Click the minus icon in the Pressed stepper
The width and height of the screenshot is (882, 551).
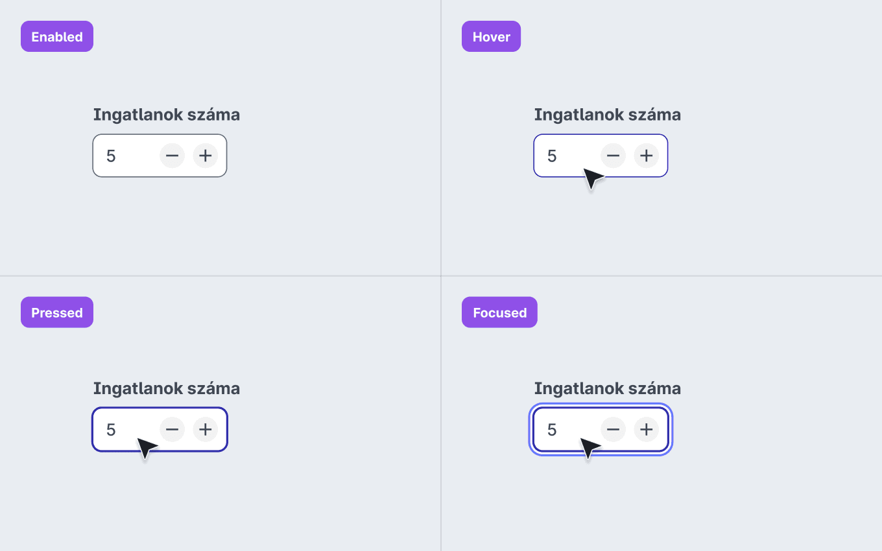click(172, 429)
